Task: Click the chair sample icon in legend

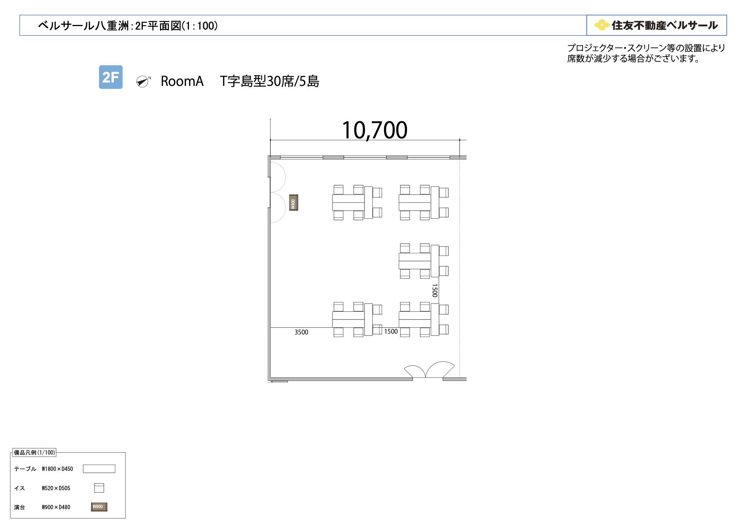Action: (x=99, y=488)
